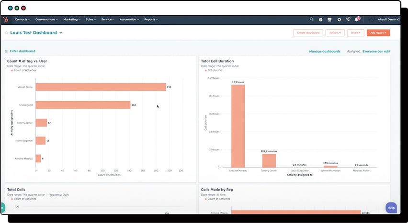Viewport: 408px width, 223px height.
Task: Click the Miranda Fisher axis label
Action: (361, 171)
